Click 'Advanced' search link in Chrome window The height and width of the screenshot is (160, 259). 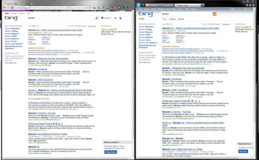[x=92, y=26]
